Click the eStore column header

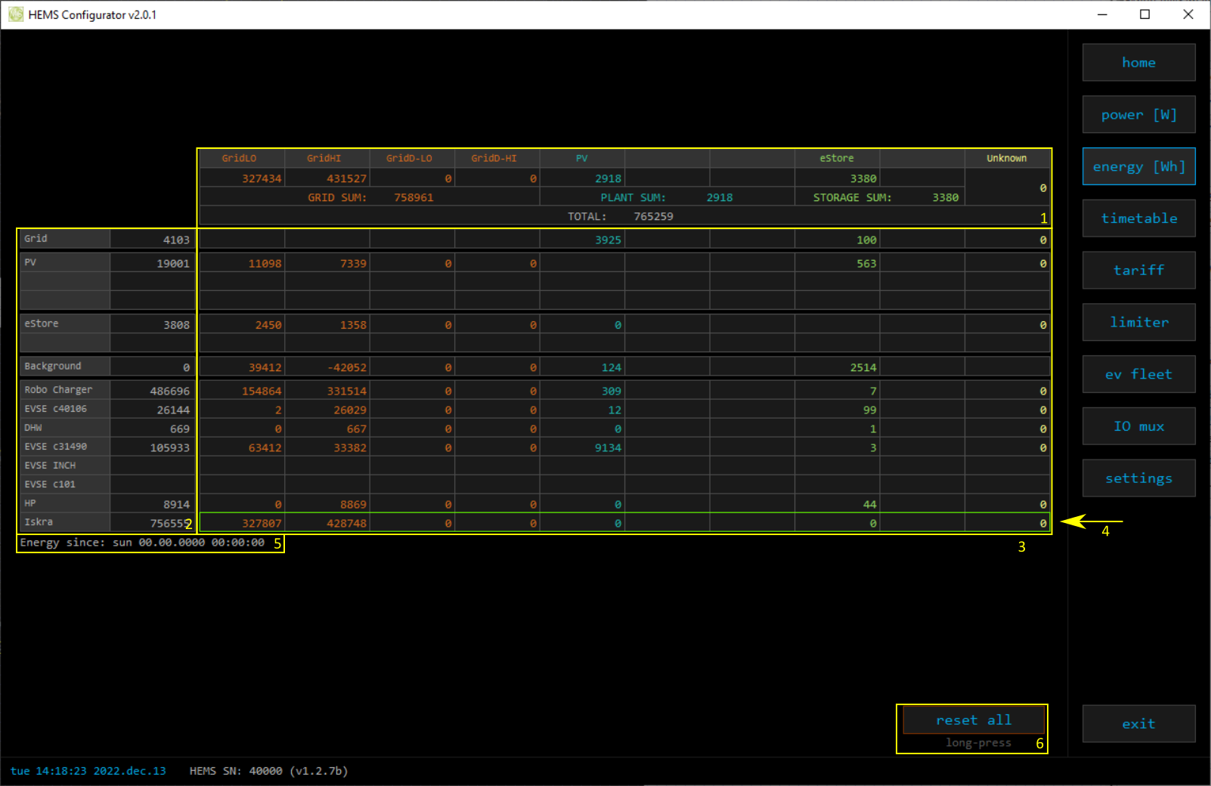click(x=837, y=159)
